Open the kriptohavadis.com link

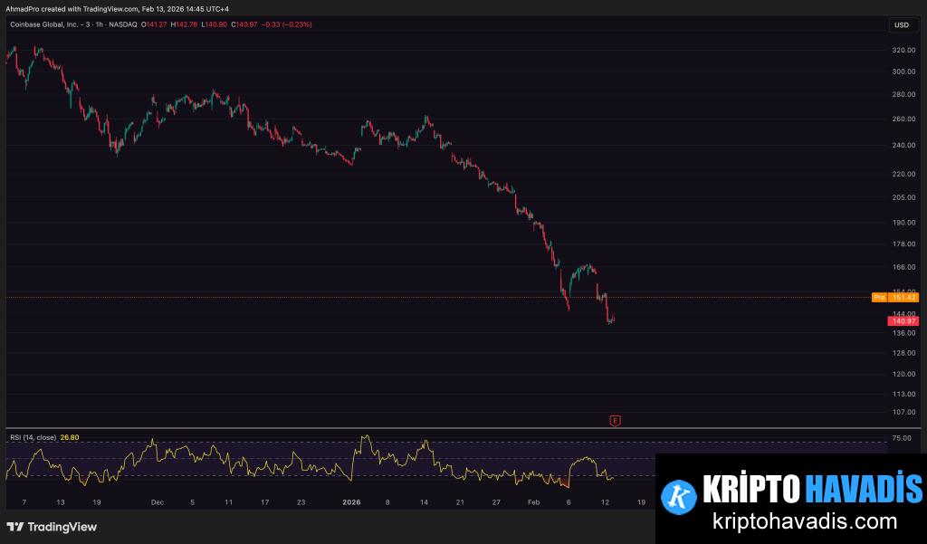[792, 521]
